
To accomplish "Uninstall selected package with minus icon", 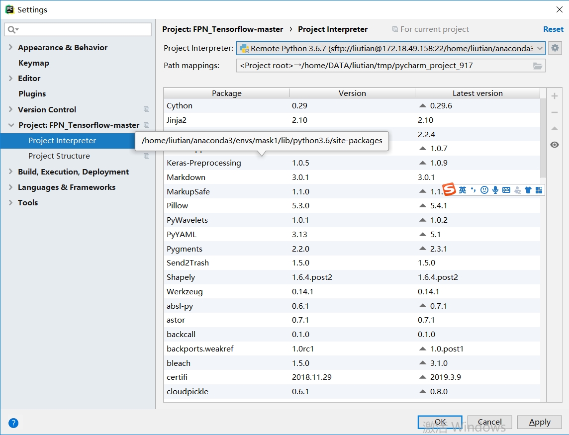I will click(x=555, y=112).
